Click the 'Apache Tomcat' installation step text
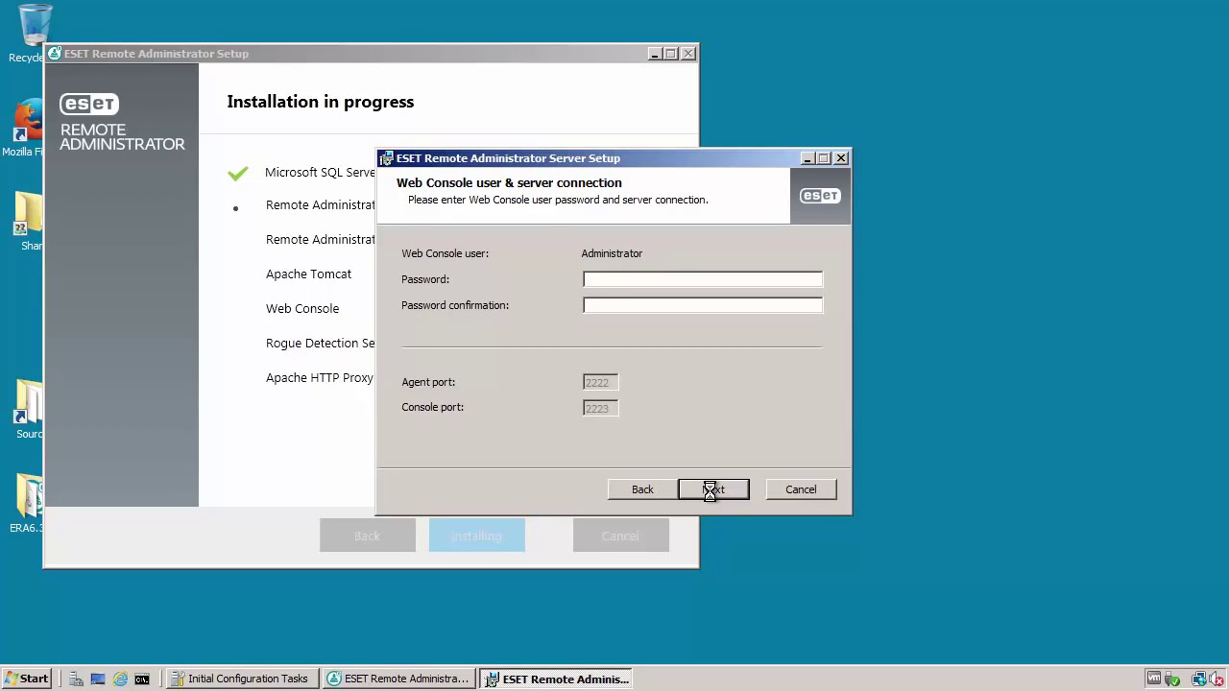 click(308, 274)
